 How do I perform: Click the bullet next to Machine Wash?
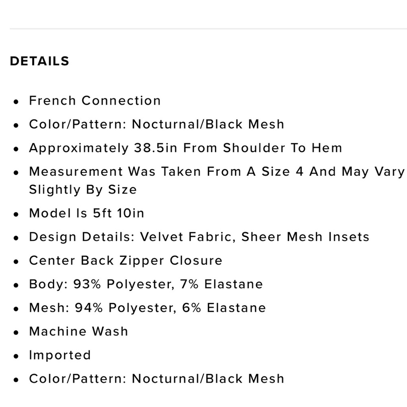16,332
